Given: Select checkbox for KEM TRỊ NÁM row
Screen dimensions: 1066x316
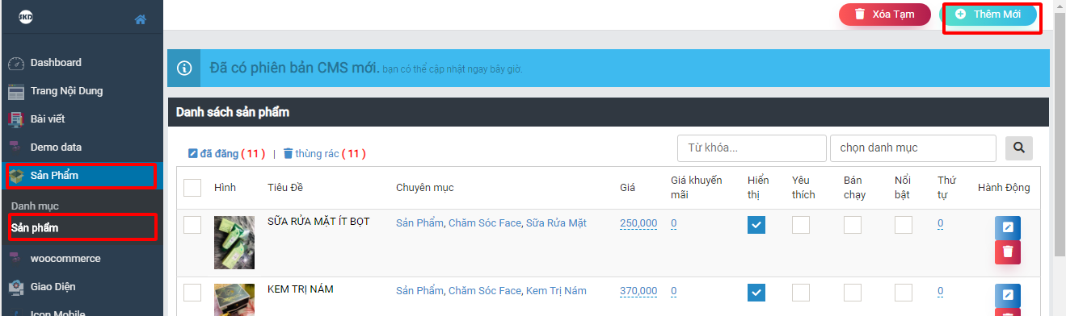Looking at the screenshot, I should (x=192, y=293).
